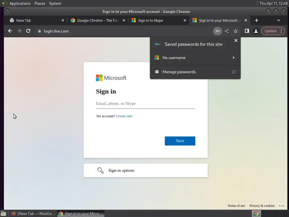Screen dimensions: 289x217
Task: Click the browser back arrow
Action: (10, 31)
